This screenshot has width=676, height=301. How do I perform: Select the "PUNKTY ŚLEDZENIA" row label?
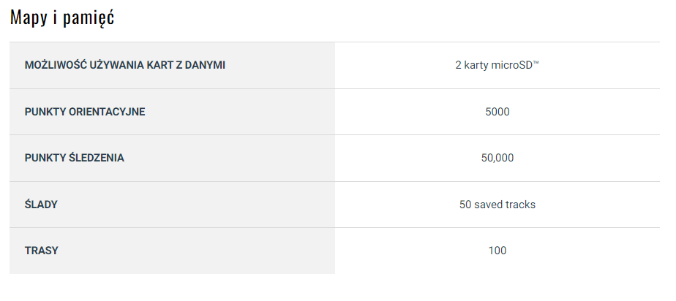tap(74, 158)
